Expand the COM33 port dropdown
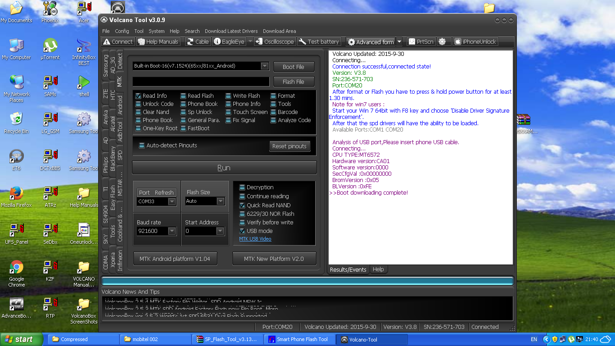The width and height of the screenshot is (615, 346). 172,201
